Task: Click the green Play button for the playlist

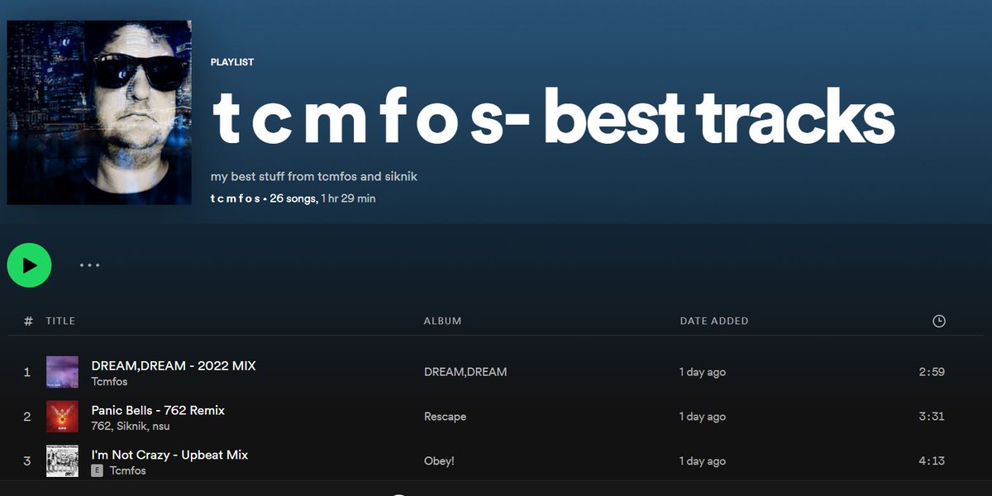Action: (29, 265)
